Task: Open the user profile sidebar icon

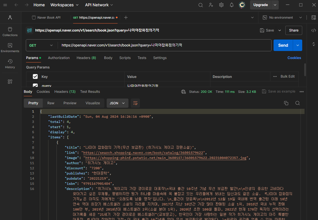Action: tap(10, 18)
